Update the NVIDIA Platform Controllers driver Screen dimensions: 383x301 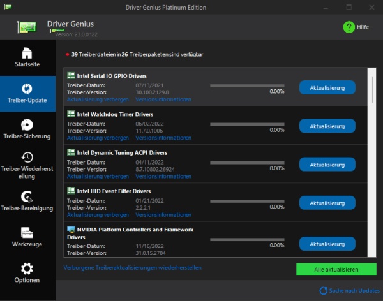click(x=327, y=244)
